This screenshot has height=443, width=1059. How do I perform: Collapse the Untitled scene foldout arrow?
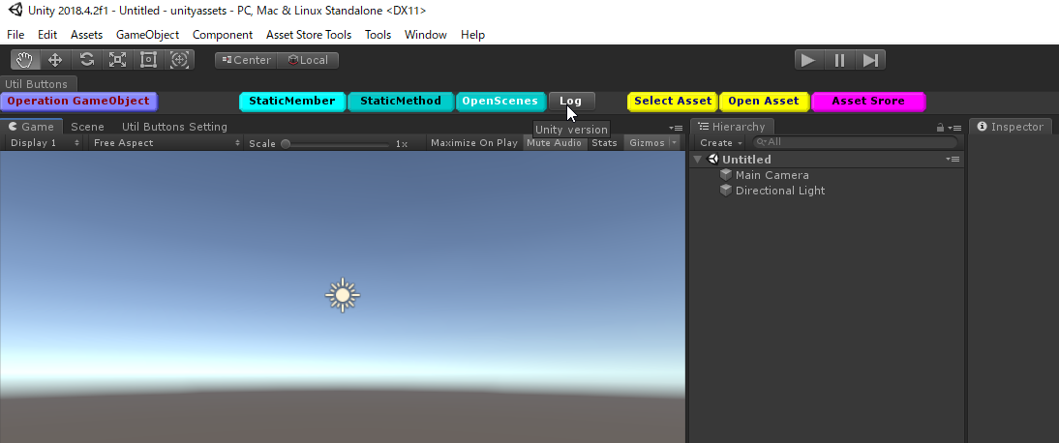point(698,160)
